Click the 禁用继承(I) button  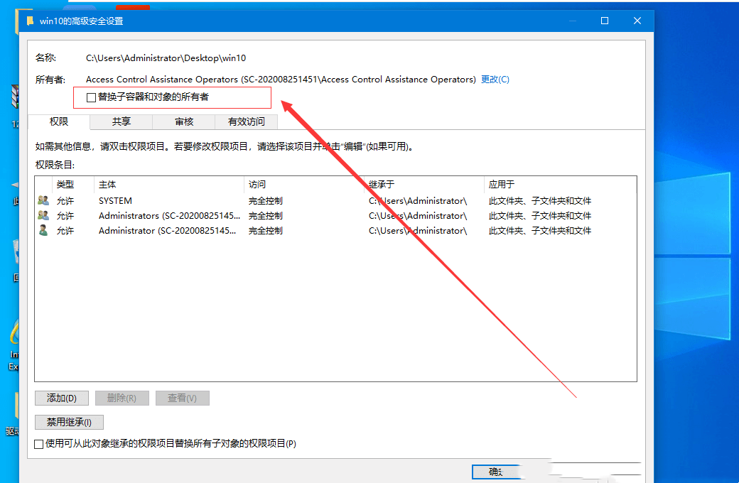coord(68,421)
